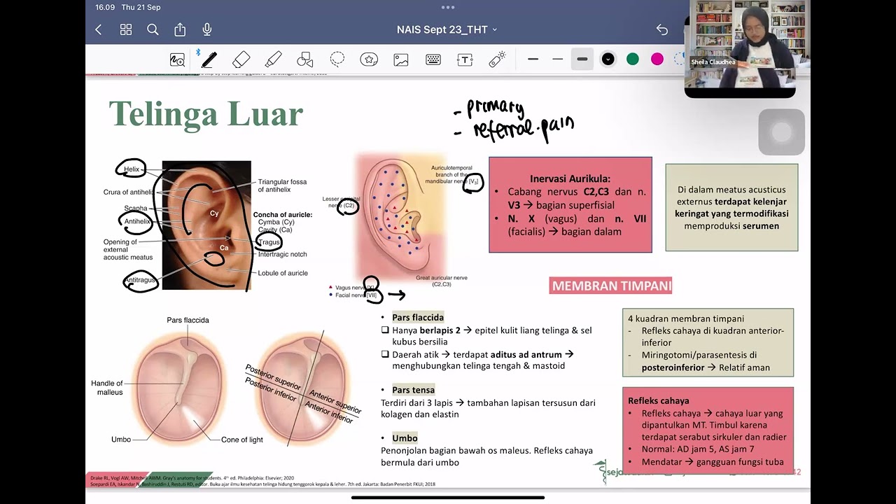Start audio recording with microphone icon
This screenshot has height=504, width=896.
[x=207, y=29]
